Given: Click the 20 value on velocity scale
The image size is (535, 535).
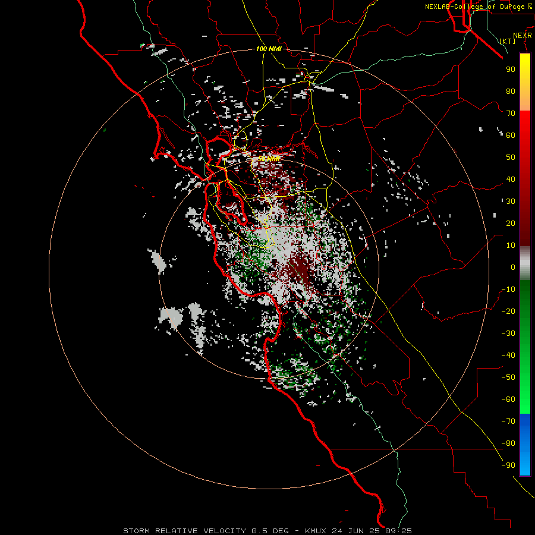Looking at the screenshot, I should coord(511,224).
